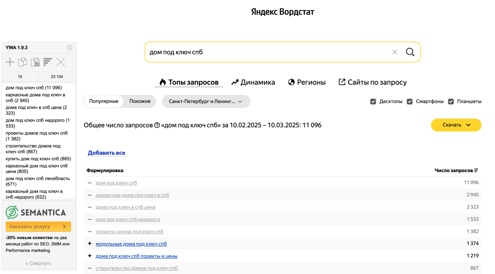Click the Semantica logo

(36, 212)
